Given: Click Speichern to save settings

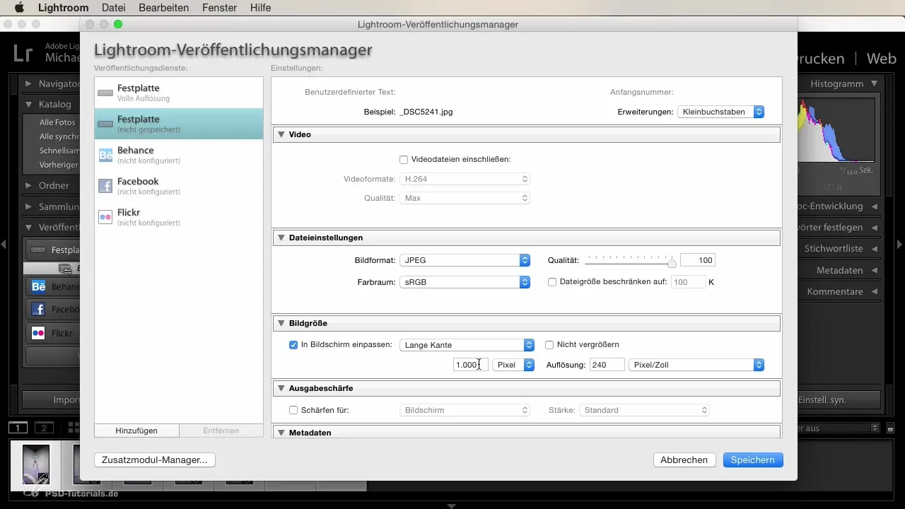Looking at the screenshot, I should (753, 460).
